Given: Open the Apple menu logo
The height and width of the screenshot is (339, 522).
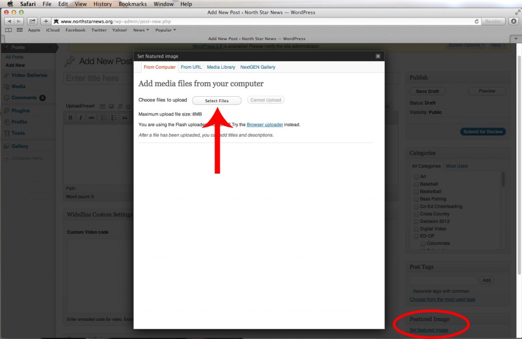Looking at the screenshot, I should tap(10, 4).
